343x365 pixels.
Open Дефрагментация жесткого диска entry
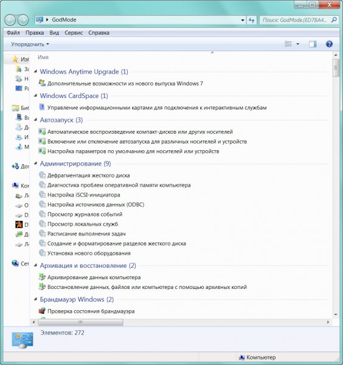pyautogui.click(x=88, y=175)
